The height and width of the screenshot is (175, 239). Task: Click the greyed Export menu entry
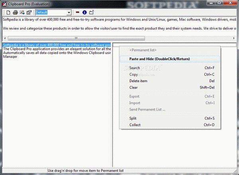[x=170, y=96]
